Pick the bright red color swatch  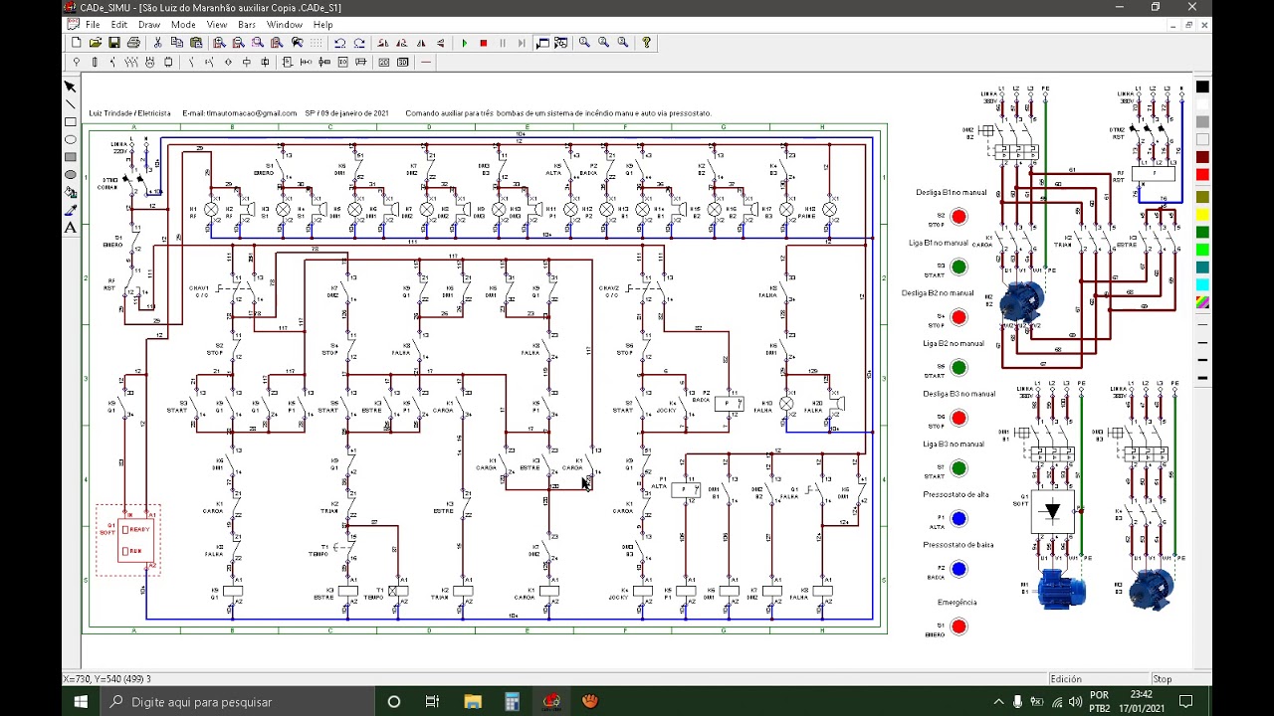[1202, 175]
